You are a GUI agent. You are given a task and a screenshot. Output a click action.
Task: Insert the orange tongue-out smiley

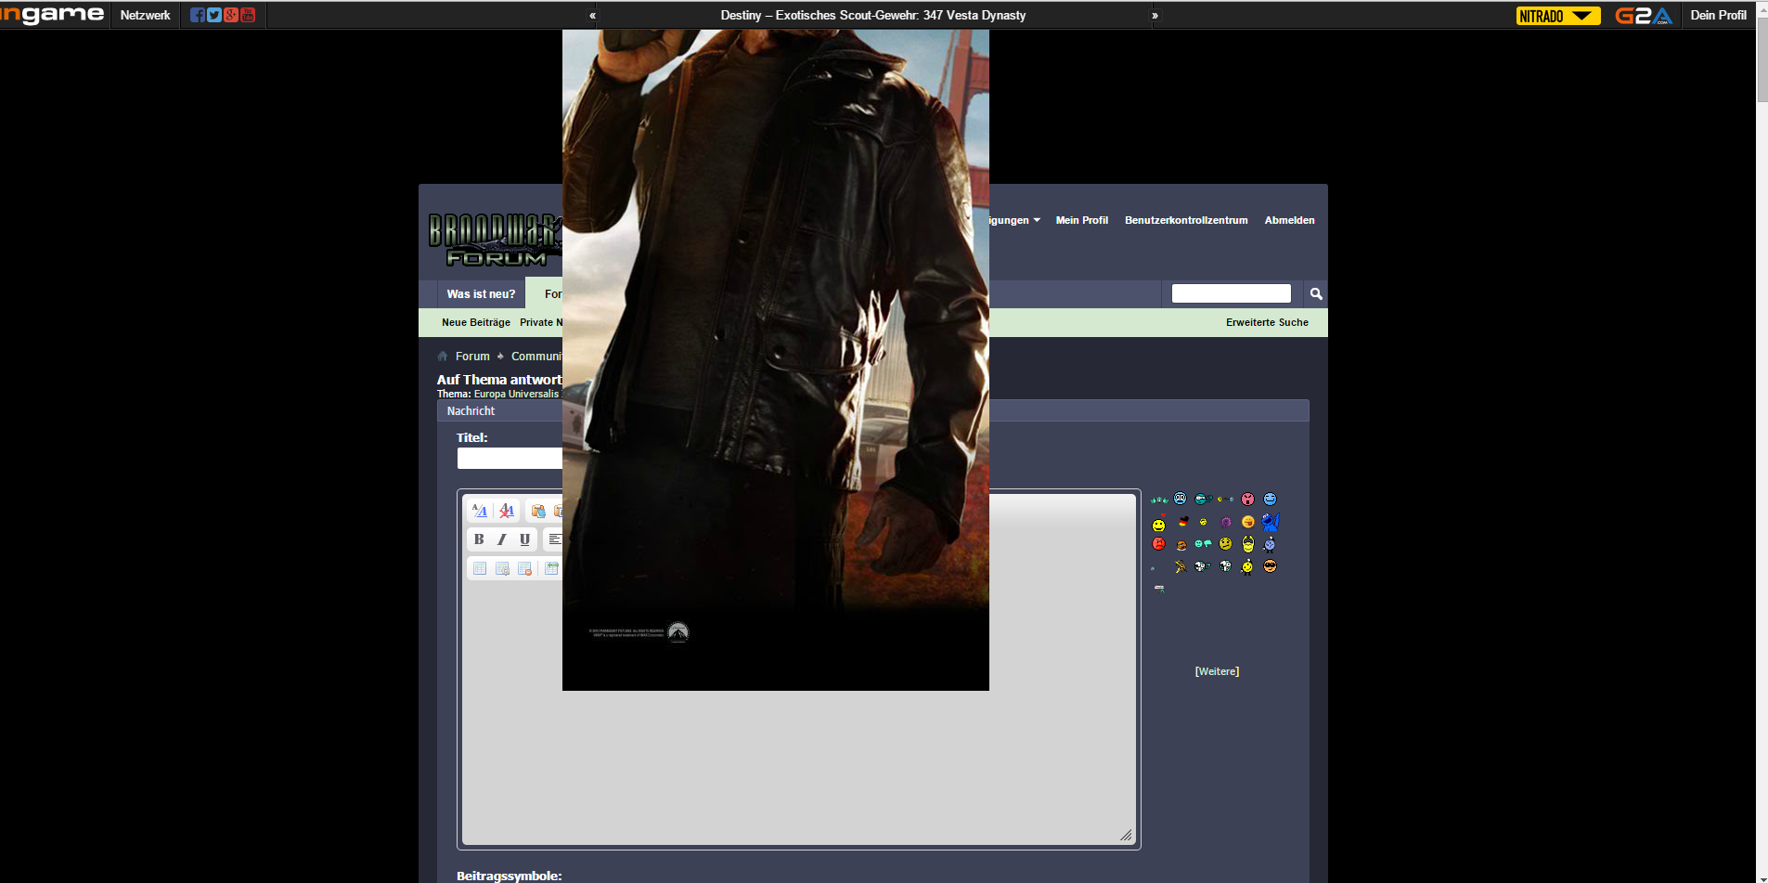click(x=1248, y=522)
